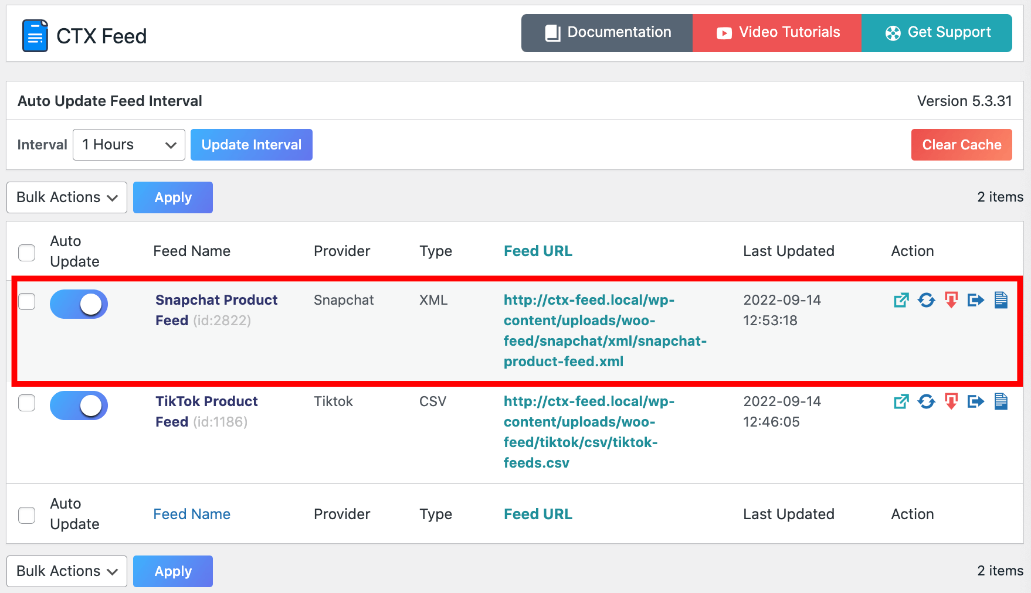Download the Snapchat feed file
Image resolution: width=1031 pixels, height=593 pixels.
[x=951, y=300]
